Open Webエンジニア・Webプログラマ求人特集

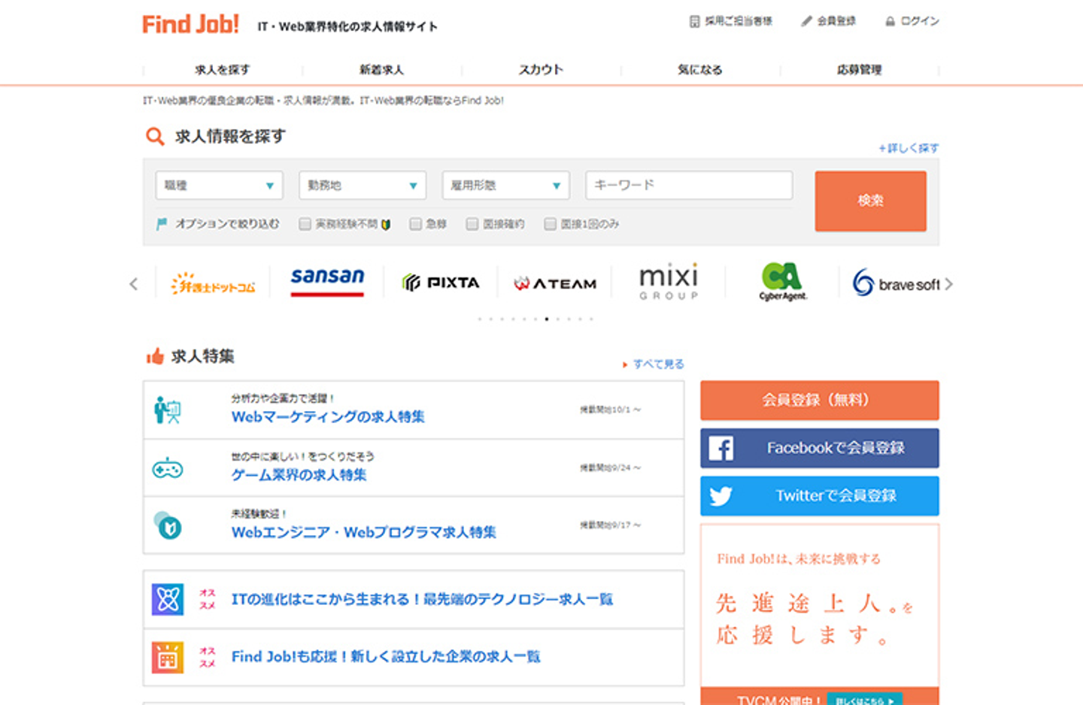coord(364,533)
